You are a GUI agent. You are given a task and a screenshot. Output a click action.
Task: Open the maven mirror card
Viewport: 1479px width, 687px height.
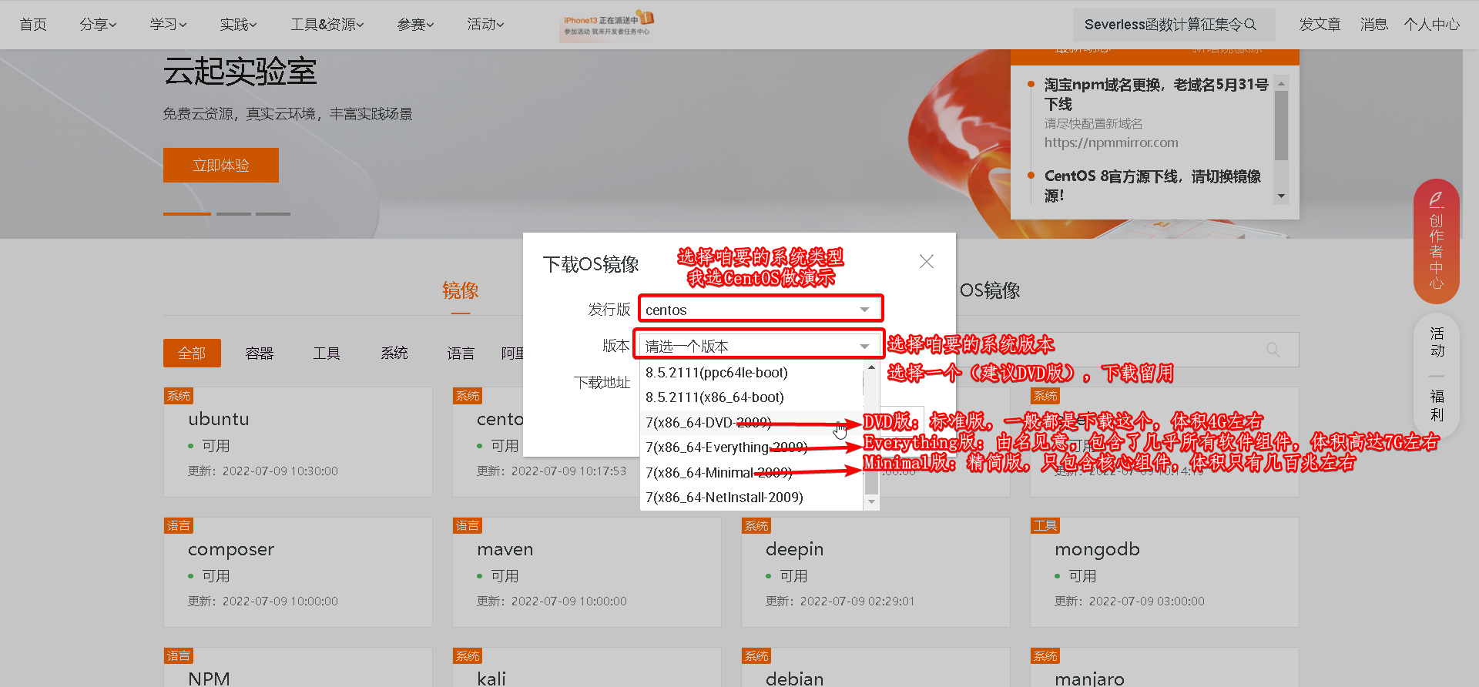587,572
